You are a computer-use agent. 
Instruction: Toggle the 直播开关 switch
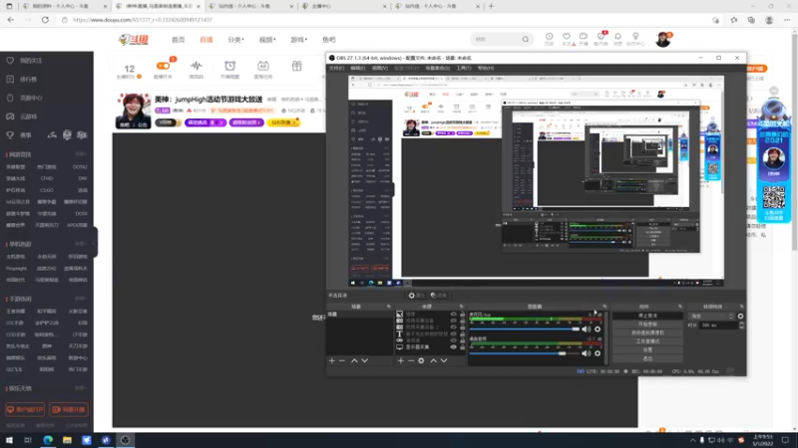[x=163, y=66]
